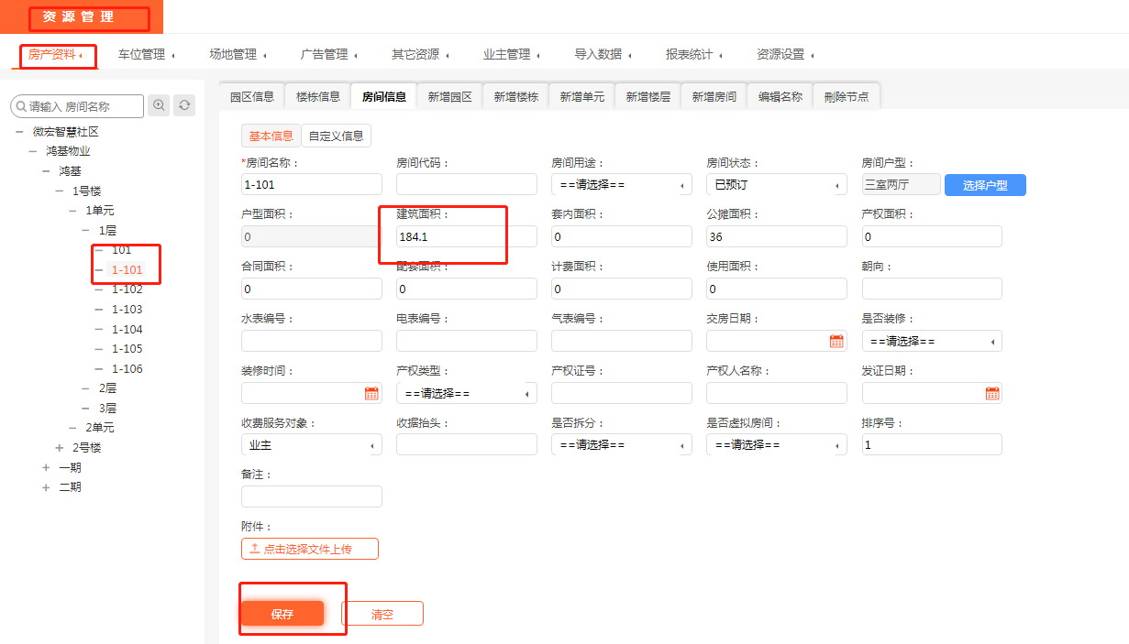Click the 建筑面积 input field
1129x644 pixels.
(x=466, y=237)
